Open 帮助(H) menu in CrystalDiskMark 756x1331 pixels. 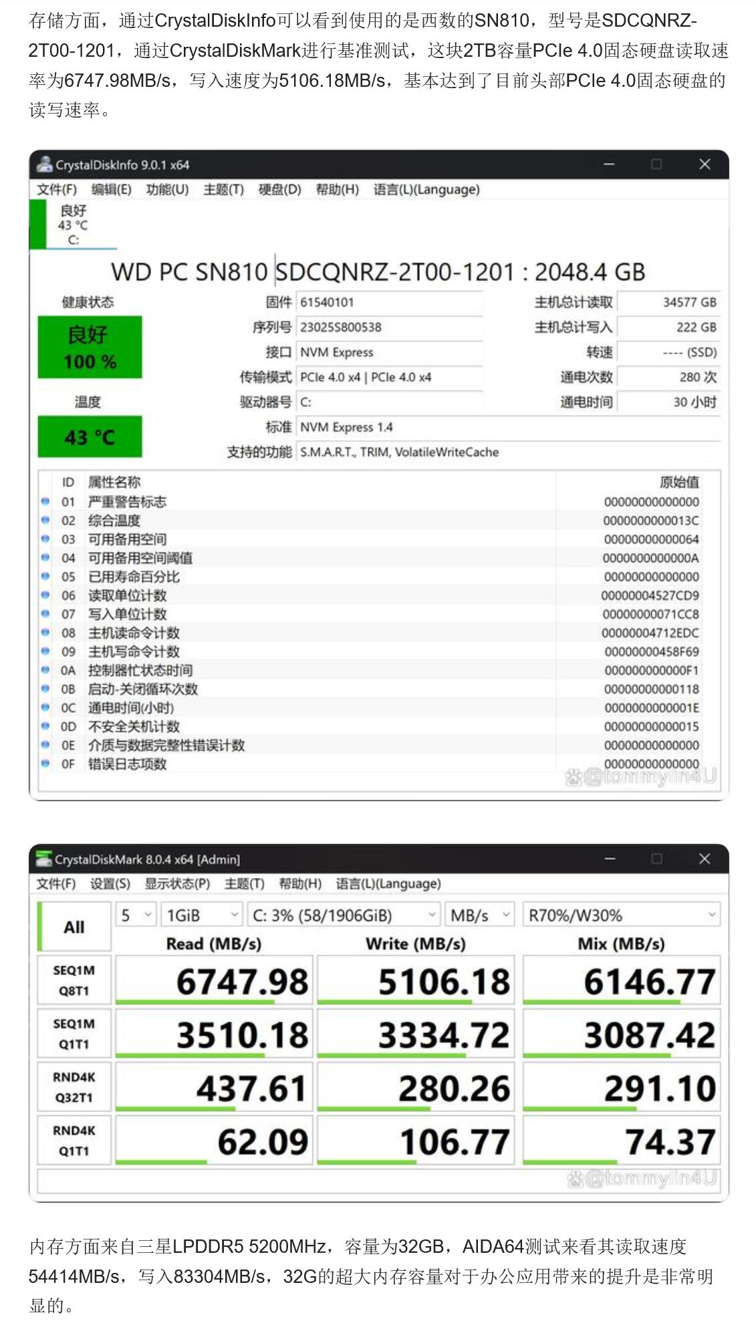pyautogui.click(x=300, y=884)
